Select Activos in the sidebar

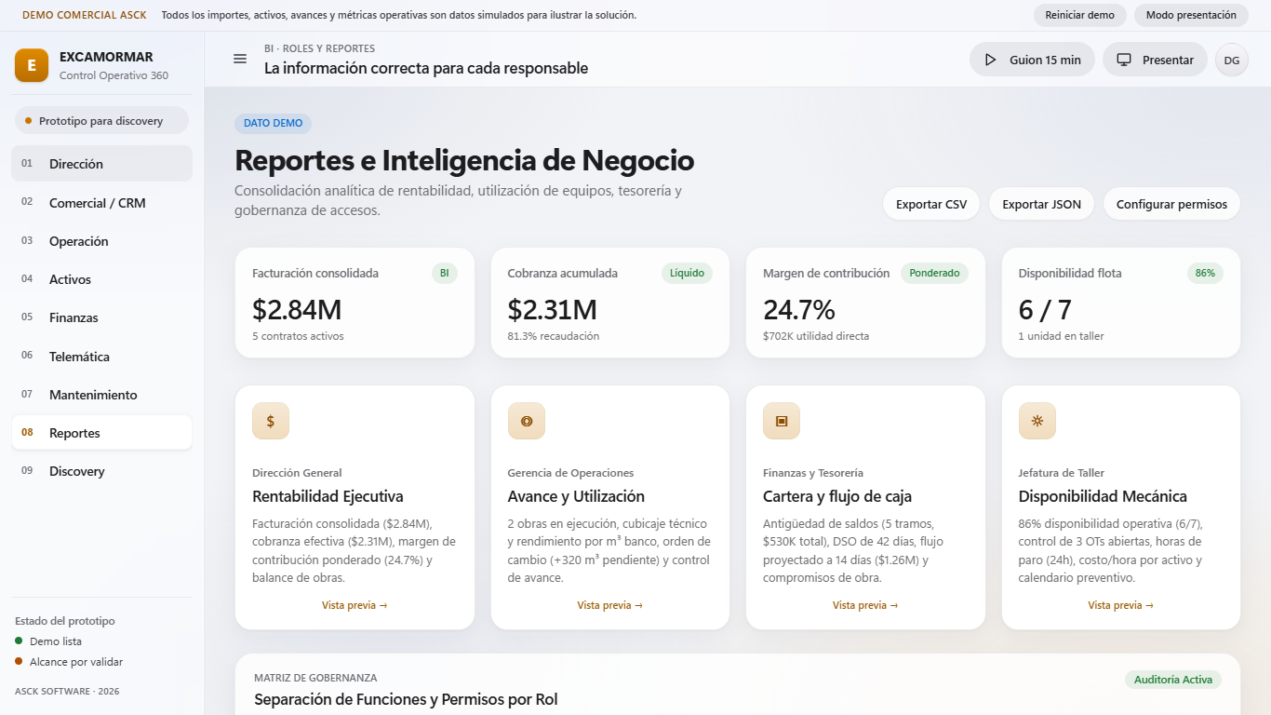click(x=102, y=279)
